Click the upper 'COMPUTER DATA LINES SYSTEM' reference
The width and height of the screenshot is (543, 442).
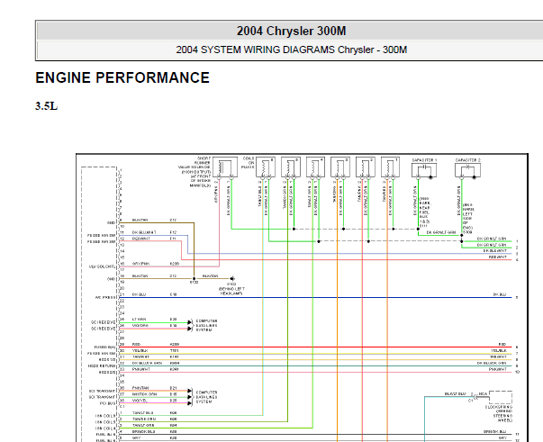coord(206,326)
